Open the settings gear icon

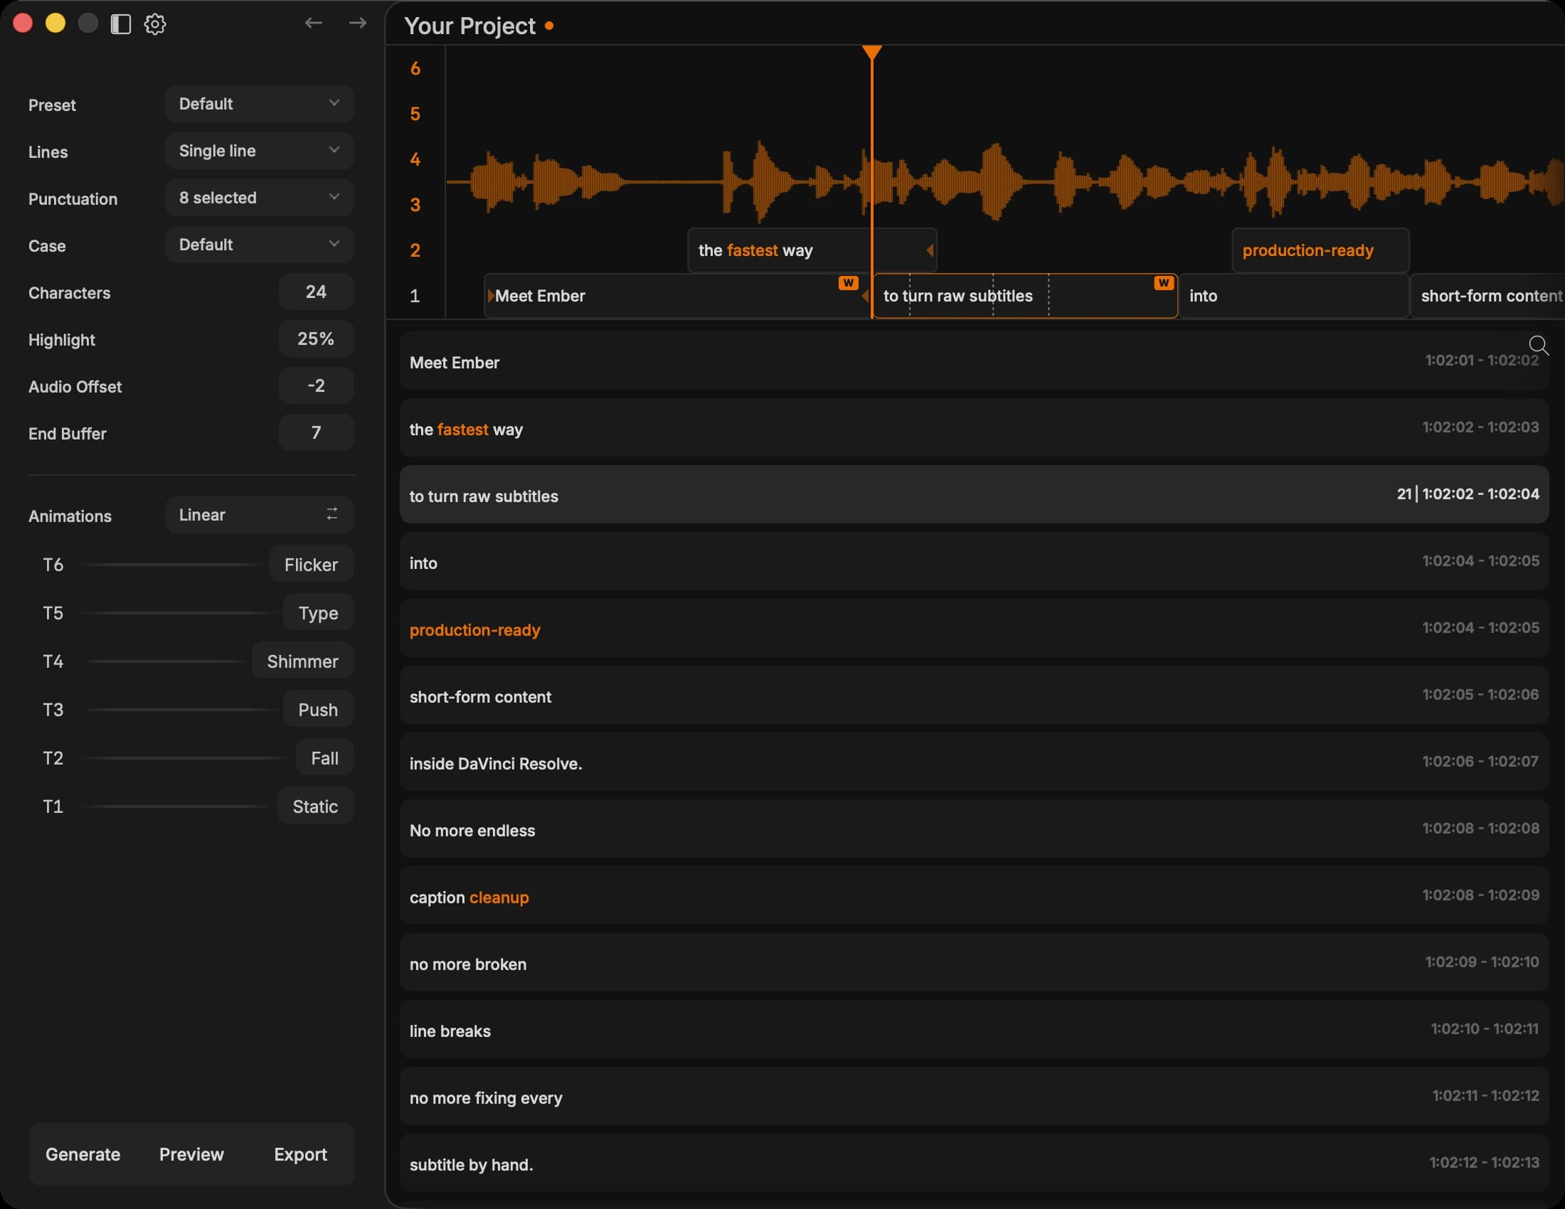click(x=155, y=24)
